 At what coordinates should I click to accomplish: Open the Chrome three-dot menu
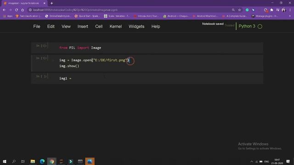(x=290, y=10)
